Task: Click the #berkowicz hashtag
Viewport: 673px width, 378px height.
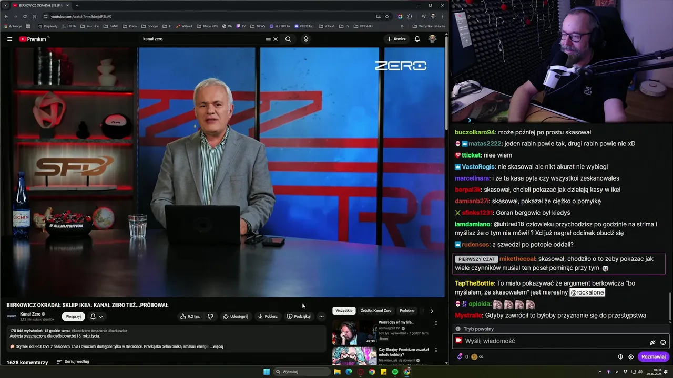Action: coord(118,331)
